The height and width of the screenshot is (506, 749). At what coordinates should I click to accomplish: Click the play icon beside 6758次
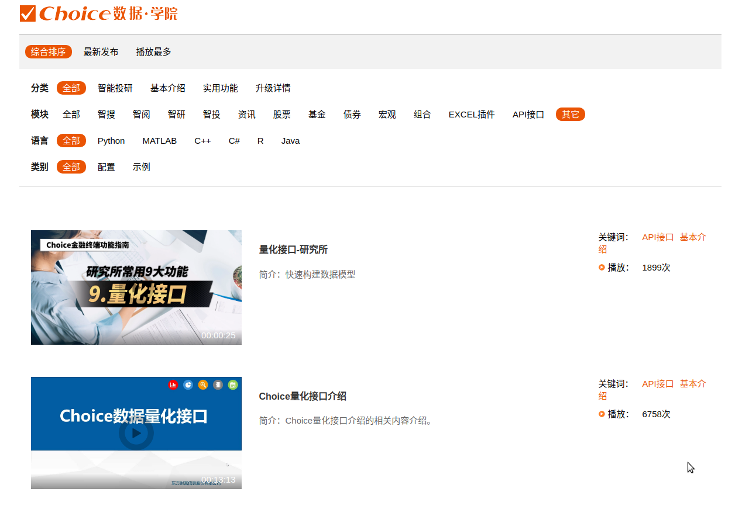602,414
